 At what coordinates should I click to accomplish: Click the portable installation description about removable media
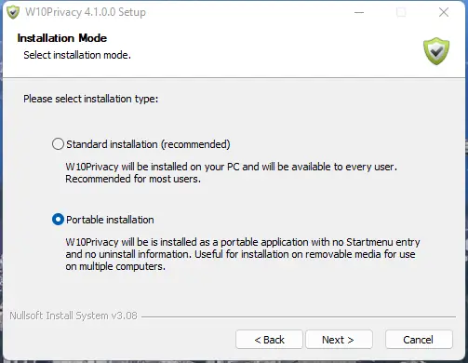(243, 254)
